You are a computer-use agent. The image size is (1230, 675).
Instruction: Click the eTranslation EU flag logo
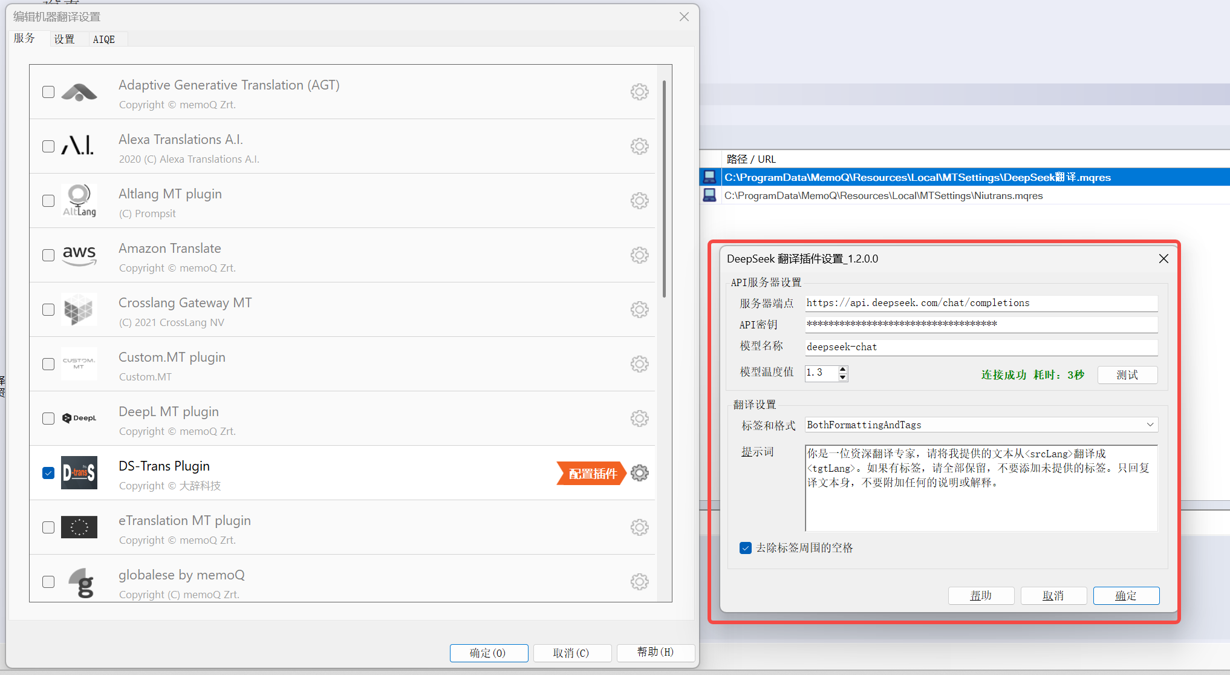pos(79,527)
